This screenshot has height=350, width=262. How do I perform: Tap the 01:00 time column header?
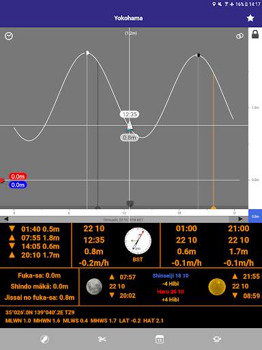point(186,228)
